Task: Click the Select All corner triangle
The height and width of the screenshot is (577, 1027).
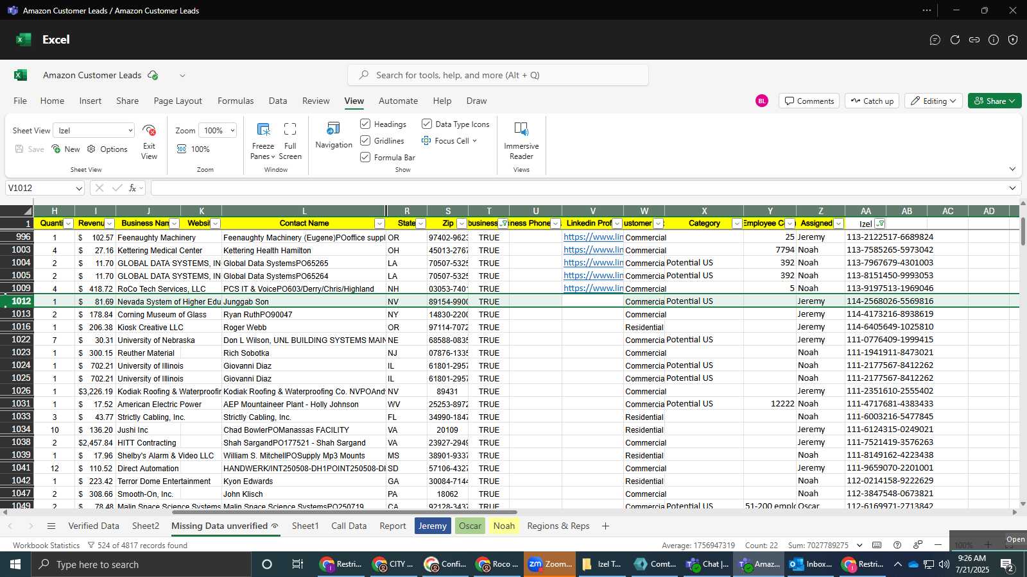Action: [28, 211]
